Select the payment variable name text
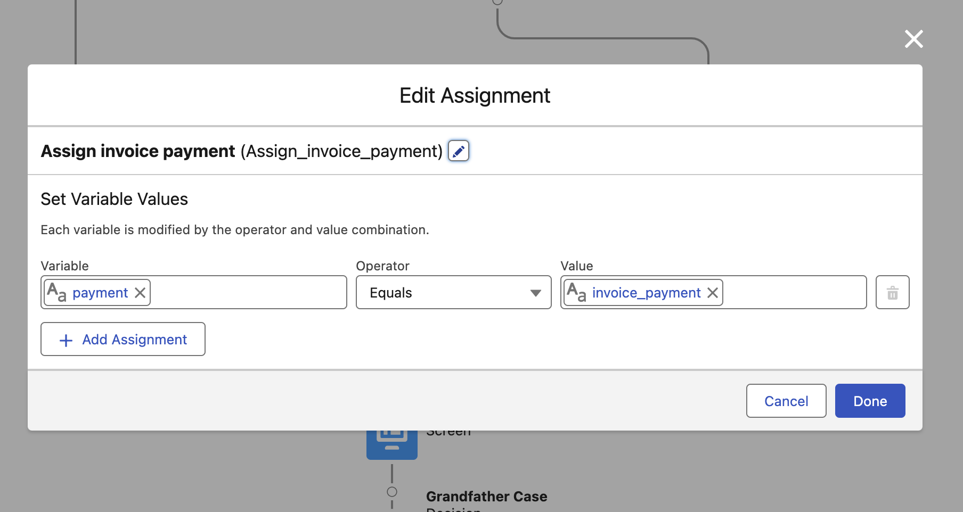 pyautogui.click(x=100, y=293)
